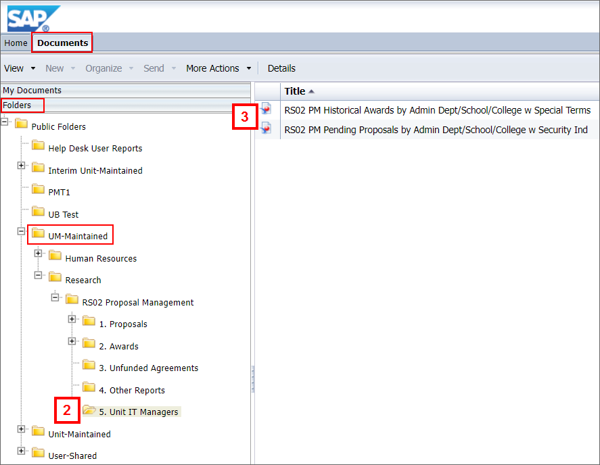The image size is (600, 465).
Task: Click the Historical Awards document icon
Action: pos(266,109)
